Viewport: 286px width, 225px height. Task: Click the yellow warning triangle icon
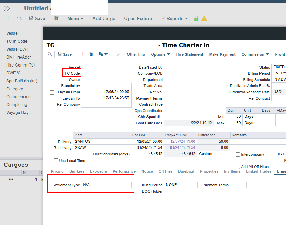pos(204,18)
